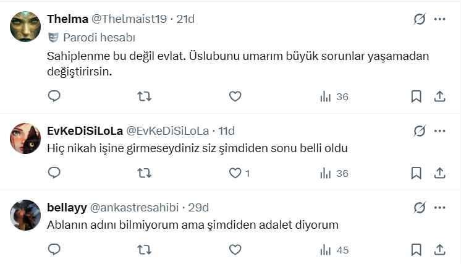Viewport: 461px width, 264px height.
Task: Open more options on EvKeDiSiLoLa's tweet
Action: (x=440, y=130)
